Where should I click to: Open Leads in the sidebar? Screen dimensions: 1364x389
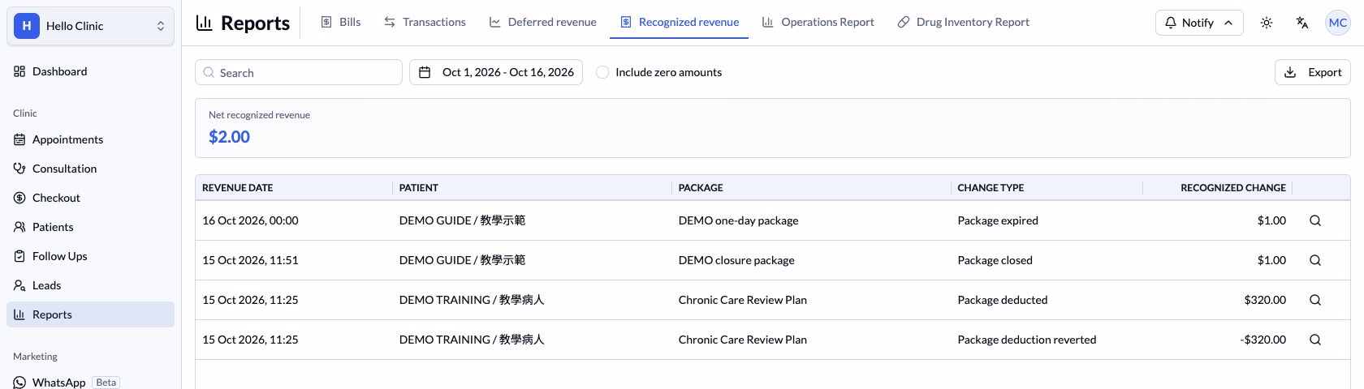click(x=90, y=285)
